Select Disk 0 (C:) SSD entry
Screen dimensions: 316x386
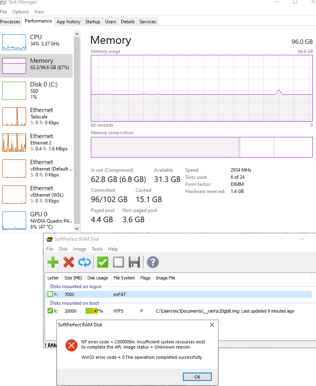click(36, 91)
